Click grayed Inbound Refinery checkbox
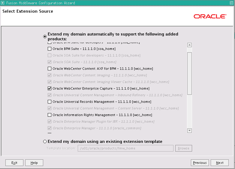Viewport: 235px width, 169px height. point(50,95)
